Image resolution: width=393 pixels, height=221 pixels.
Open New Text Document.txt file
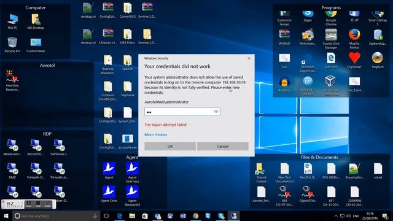pyautogui.click(x=284, y=173)
